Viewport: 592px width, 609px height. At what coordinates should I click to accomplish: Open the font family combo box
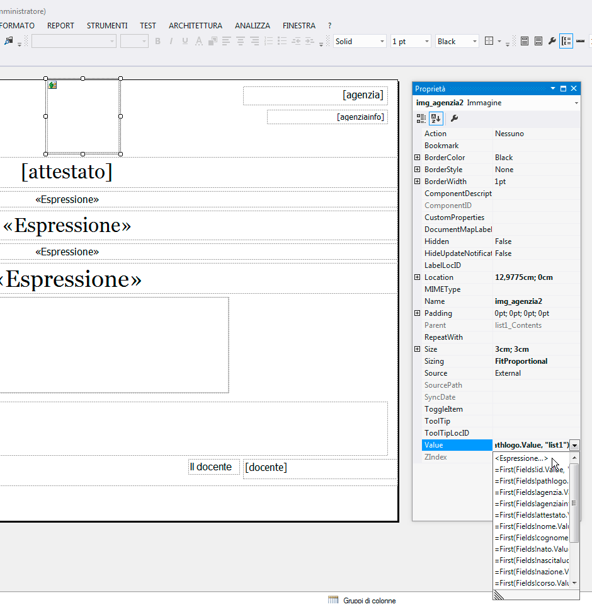pos(74,41)
